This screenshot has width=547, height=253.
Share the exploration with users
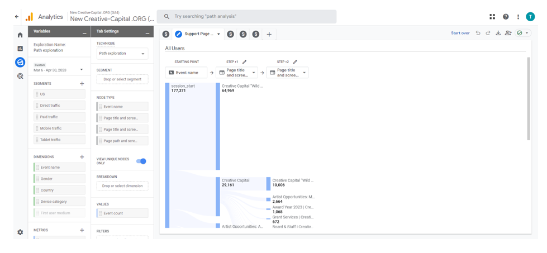click(508, 33)
